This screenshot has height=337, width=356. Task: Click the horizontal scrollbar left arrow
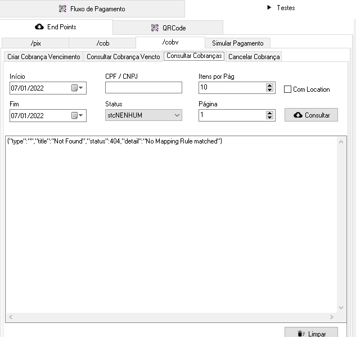click(11, 317)
